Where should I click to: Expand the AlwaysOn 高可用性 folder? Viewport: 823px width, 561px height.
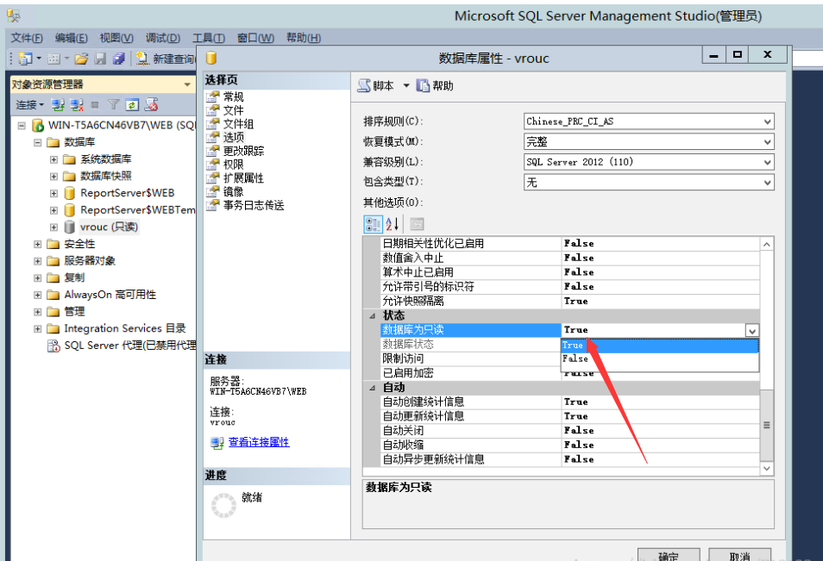(x=37, y=295)
